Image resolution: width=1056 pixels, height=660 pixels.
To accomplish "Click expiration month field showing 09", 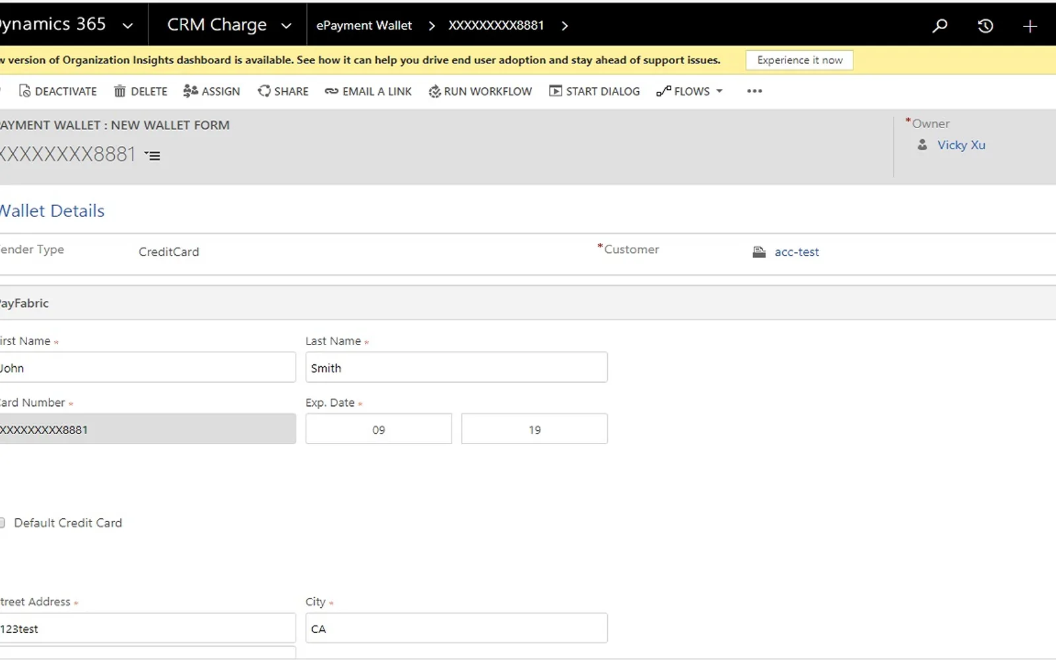I will [379, 429].
